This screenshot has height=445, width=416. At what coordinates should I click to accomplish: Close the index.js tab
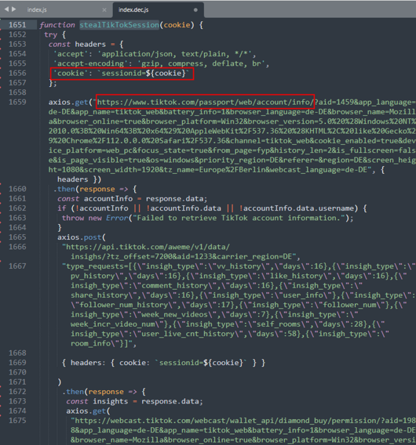[x=105, y=10]
